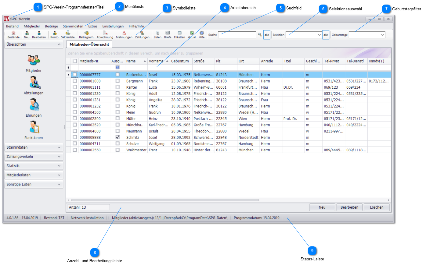Uncheck the Ausg. checkbox for Schmitz
The height and width of the screenshot is (268, 426).
(x=117, y=137)
